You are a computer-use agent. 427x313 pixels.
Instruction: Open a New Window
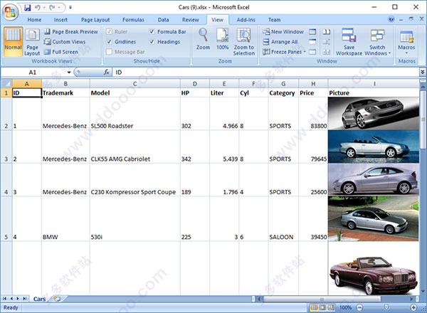(x=283, y=32)
